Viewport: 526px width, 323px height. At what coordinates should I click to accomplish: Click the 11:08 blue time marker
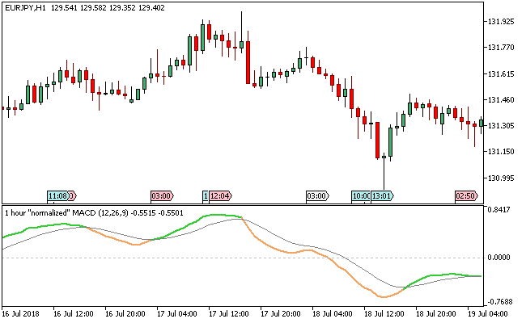tap(59, 195)
